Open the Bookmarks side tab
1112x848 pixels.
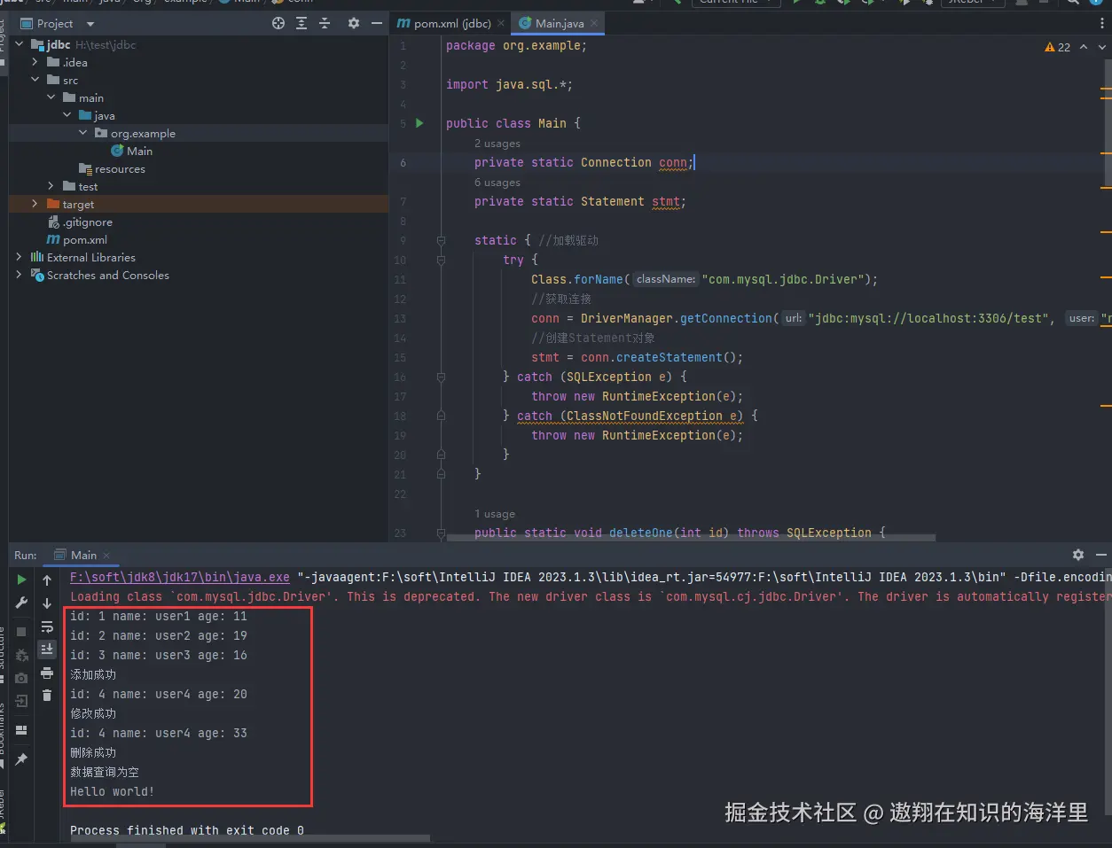point(3,736)
